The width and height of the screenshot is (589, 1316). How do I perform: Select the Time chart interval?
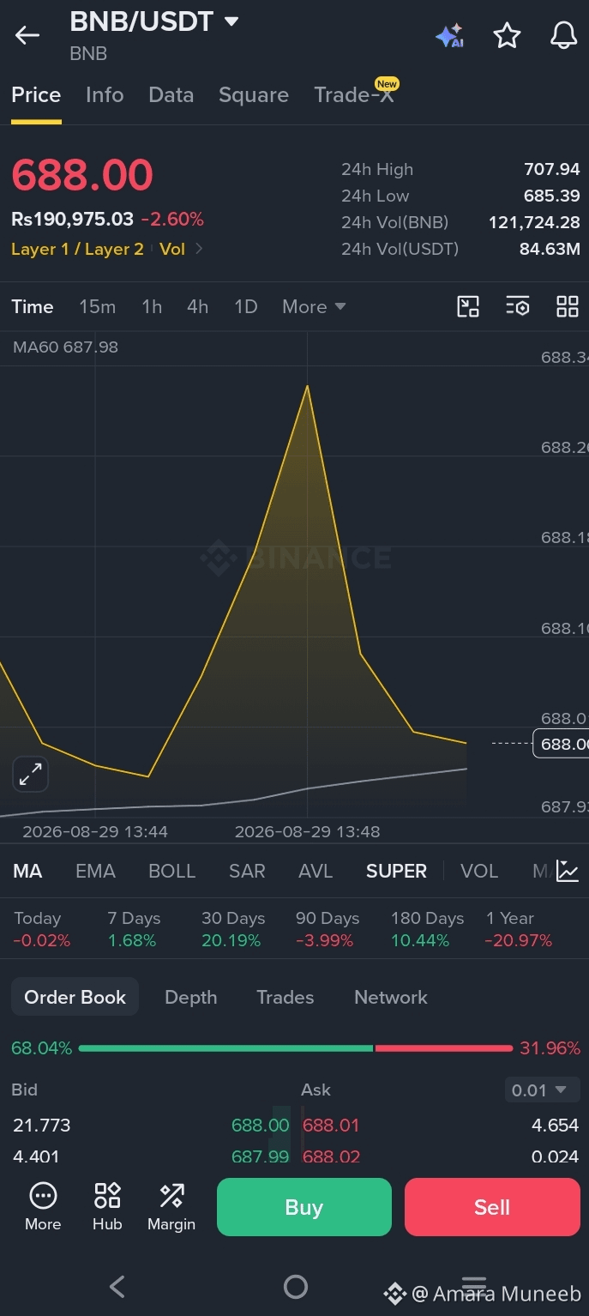33,306
